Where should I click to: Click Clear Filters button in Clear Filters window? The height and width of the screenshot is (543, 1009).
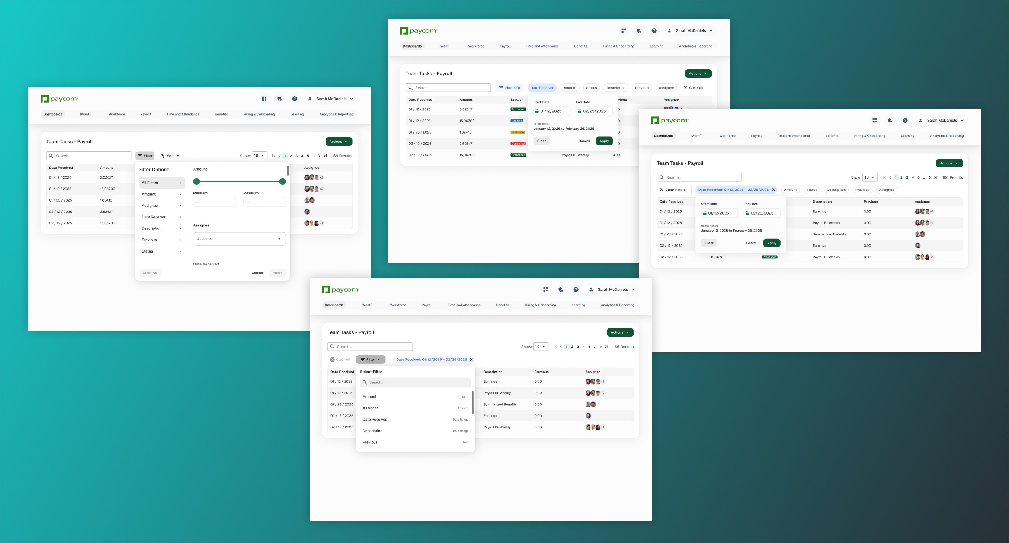(673, 190)
